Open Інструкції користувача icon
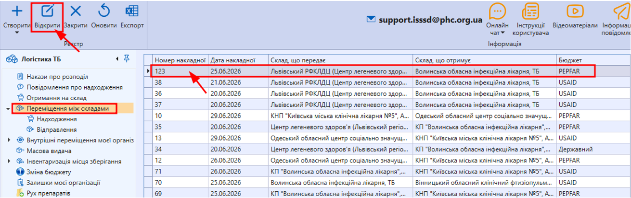The width and height of the screenshot is (631, 198). [x=531, y=11]
